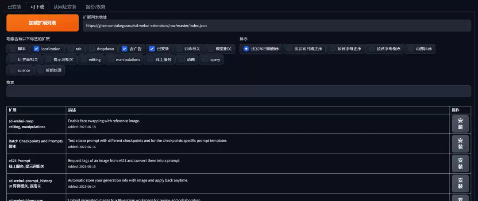Click the 加载扩展列表 orange button
The width and height of the screenshot is (478, 201).
42,23
